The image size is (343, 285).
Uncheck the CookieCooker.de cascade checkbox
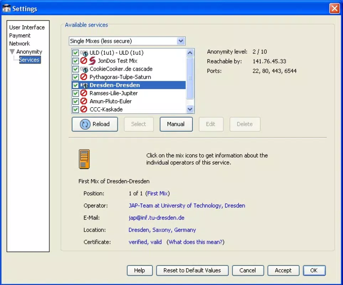[76, 69]
